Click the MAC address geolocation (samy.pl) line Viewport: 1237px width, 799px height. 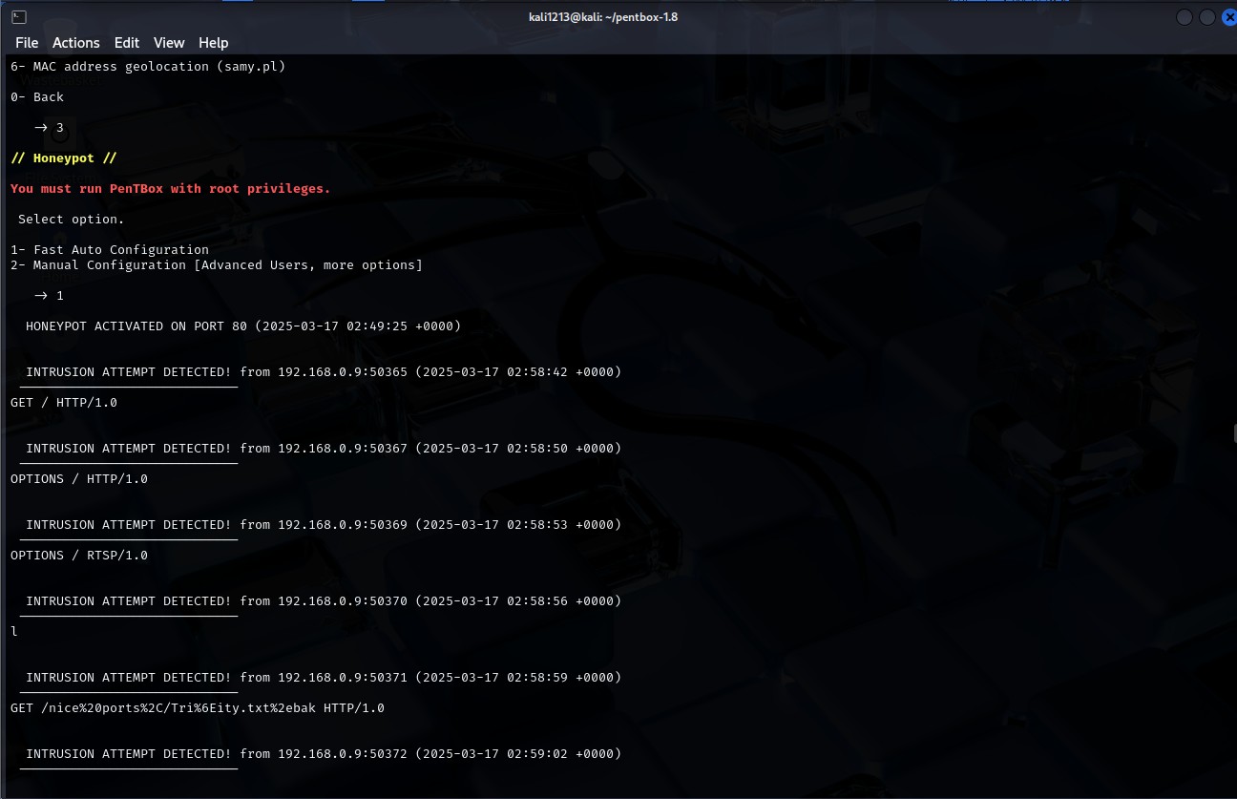[147, 66]
